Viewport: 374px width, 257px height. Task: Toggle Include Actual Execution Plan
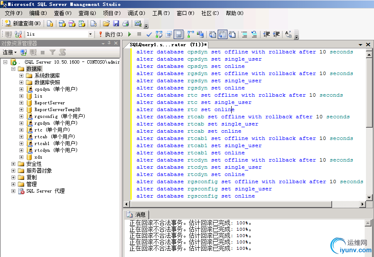coord(191,34)
